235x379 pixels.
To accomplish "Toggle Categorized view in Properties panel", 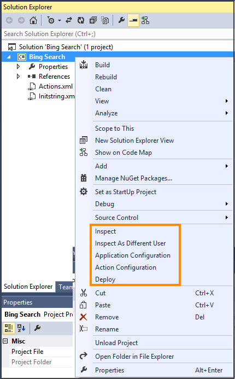I will click(x=9, y=328).
